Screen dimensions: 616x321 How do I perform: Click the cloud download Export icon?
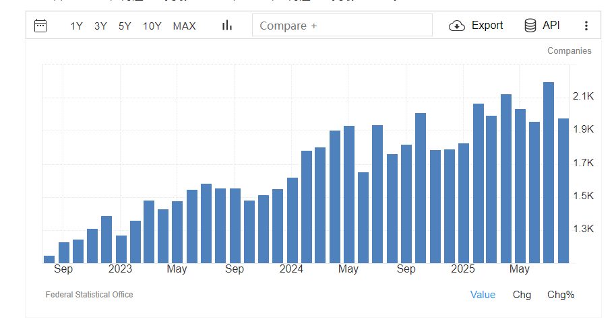[x=457, y=26]
